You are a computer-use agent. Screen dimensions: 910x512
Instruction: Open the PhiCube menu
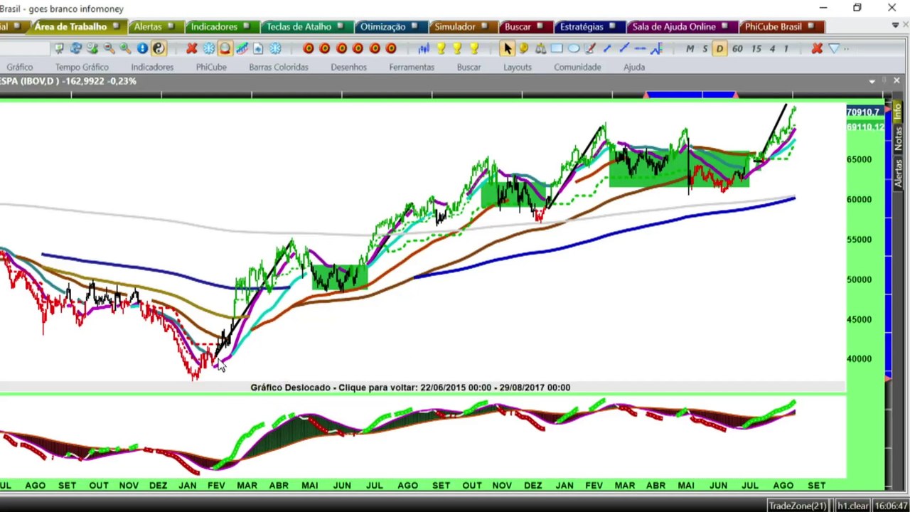[211, 67]
